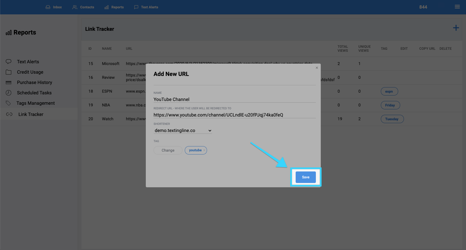Open Reports in the top navigation
466x250 pixels.
(x=117, y=7)
